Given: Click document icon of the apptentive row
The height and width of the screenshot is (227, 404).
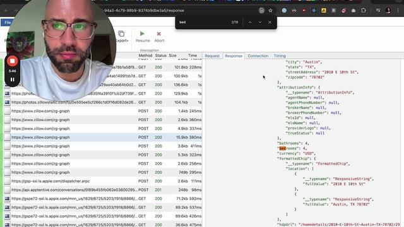Looking at the screenshot, I should pyautogui.click(x=7, y=190).
